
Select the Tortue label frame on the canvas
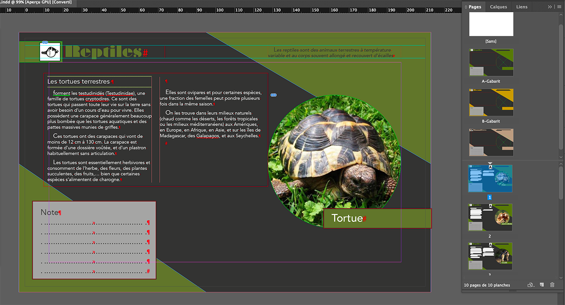tap(377, 218)
